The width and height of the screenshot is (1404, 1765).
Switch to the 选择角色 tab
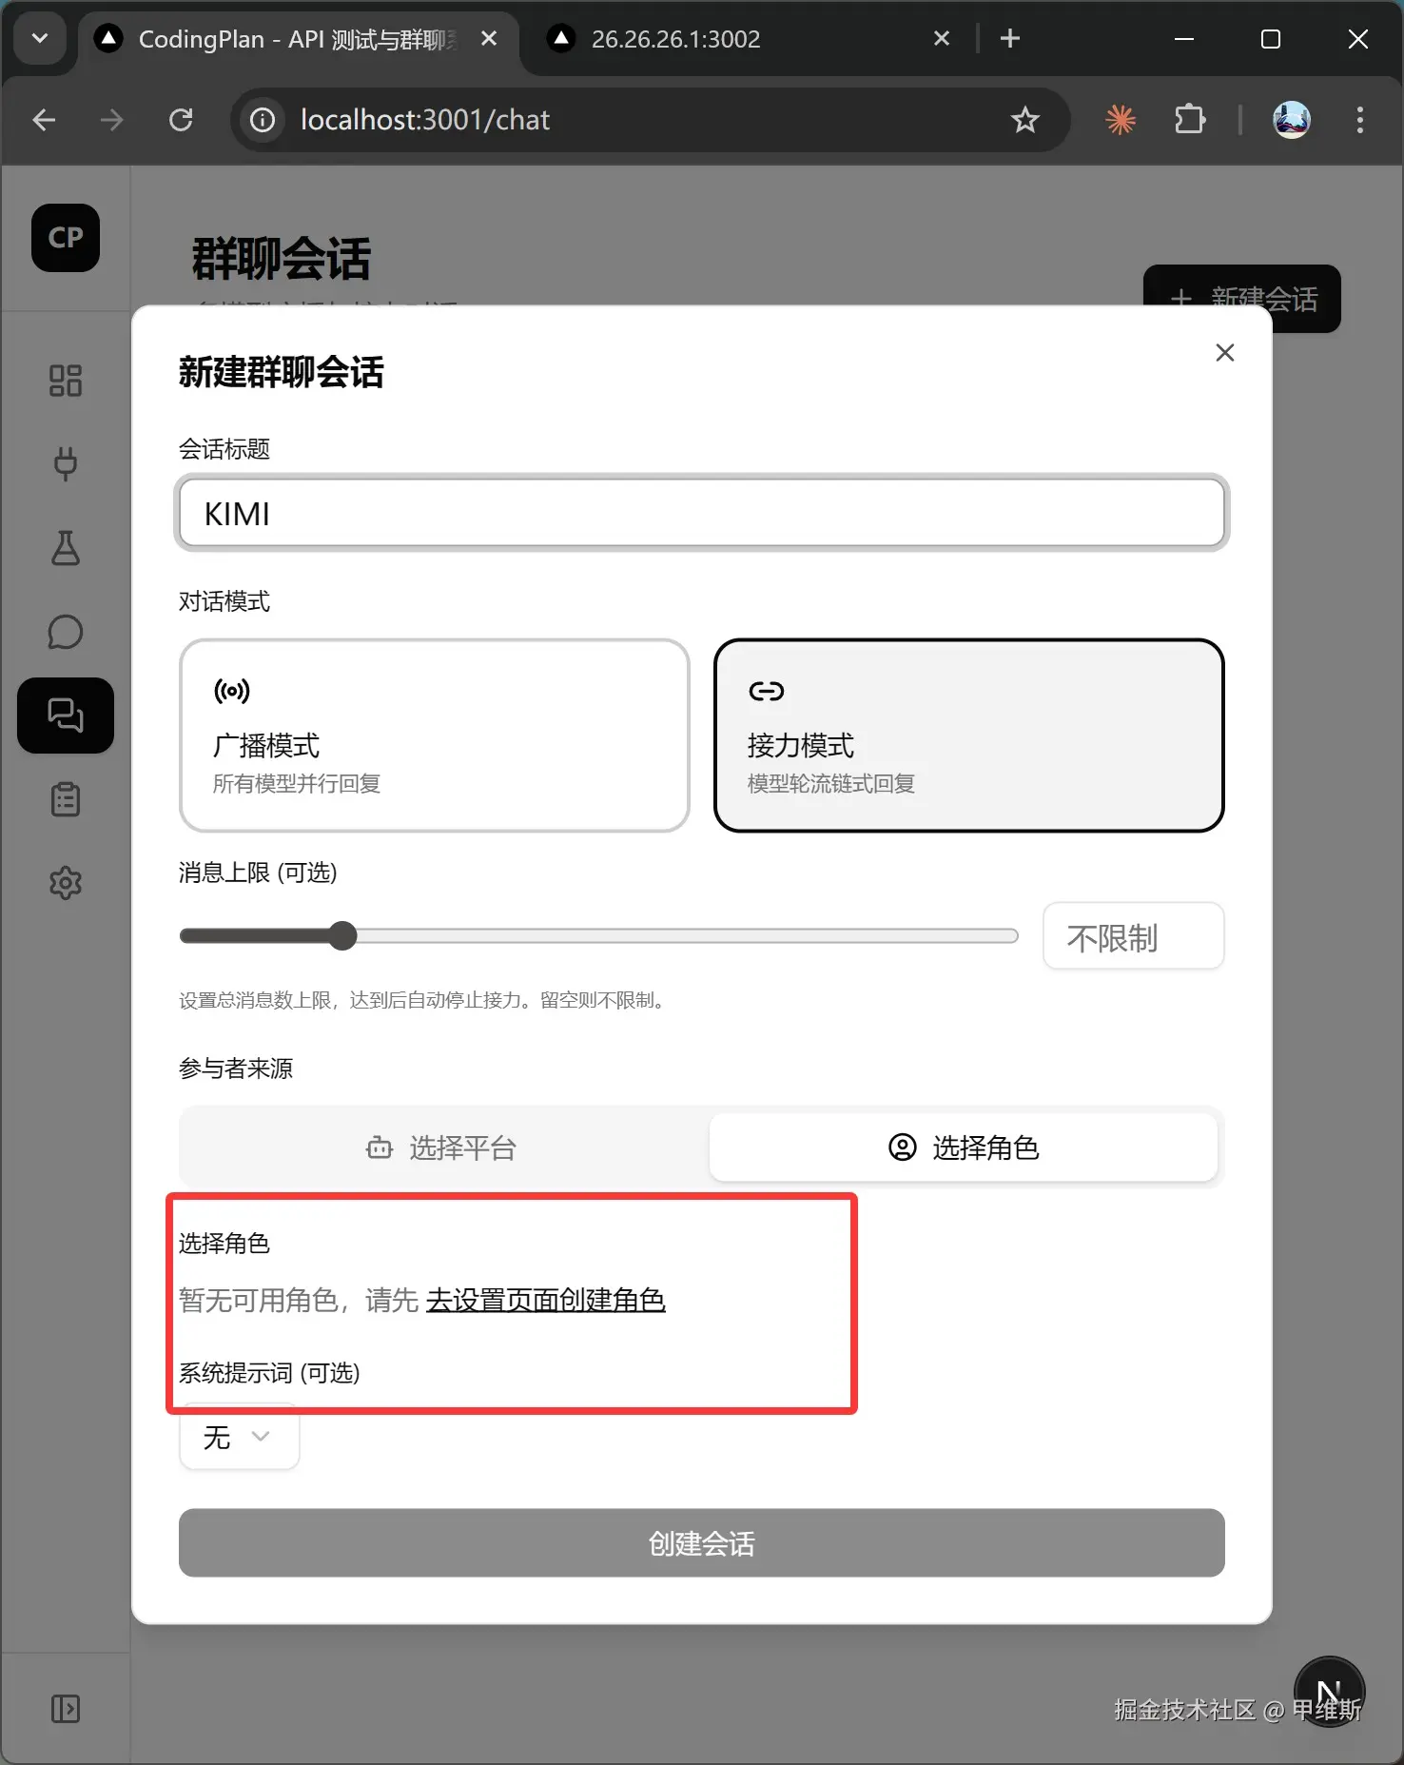964,1148
